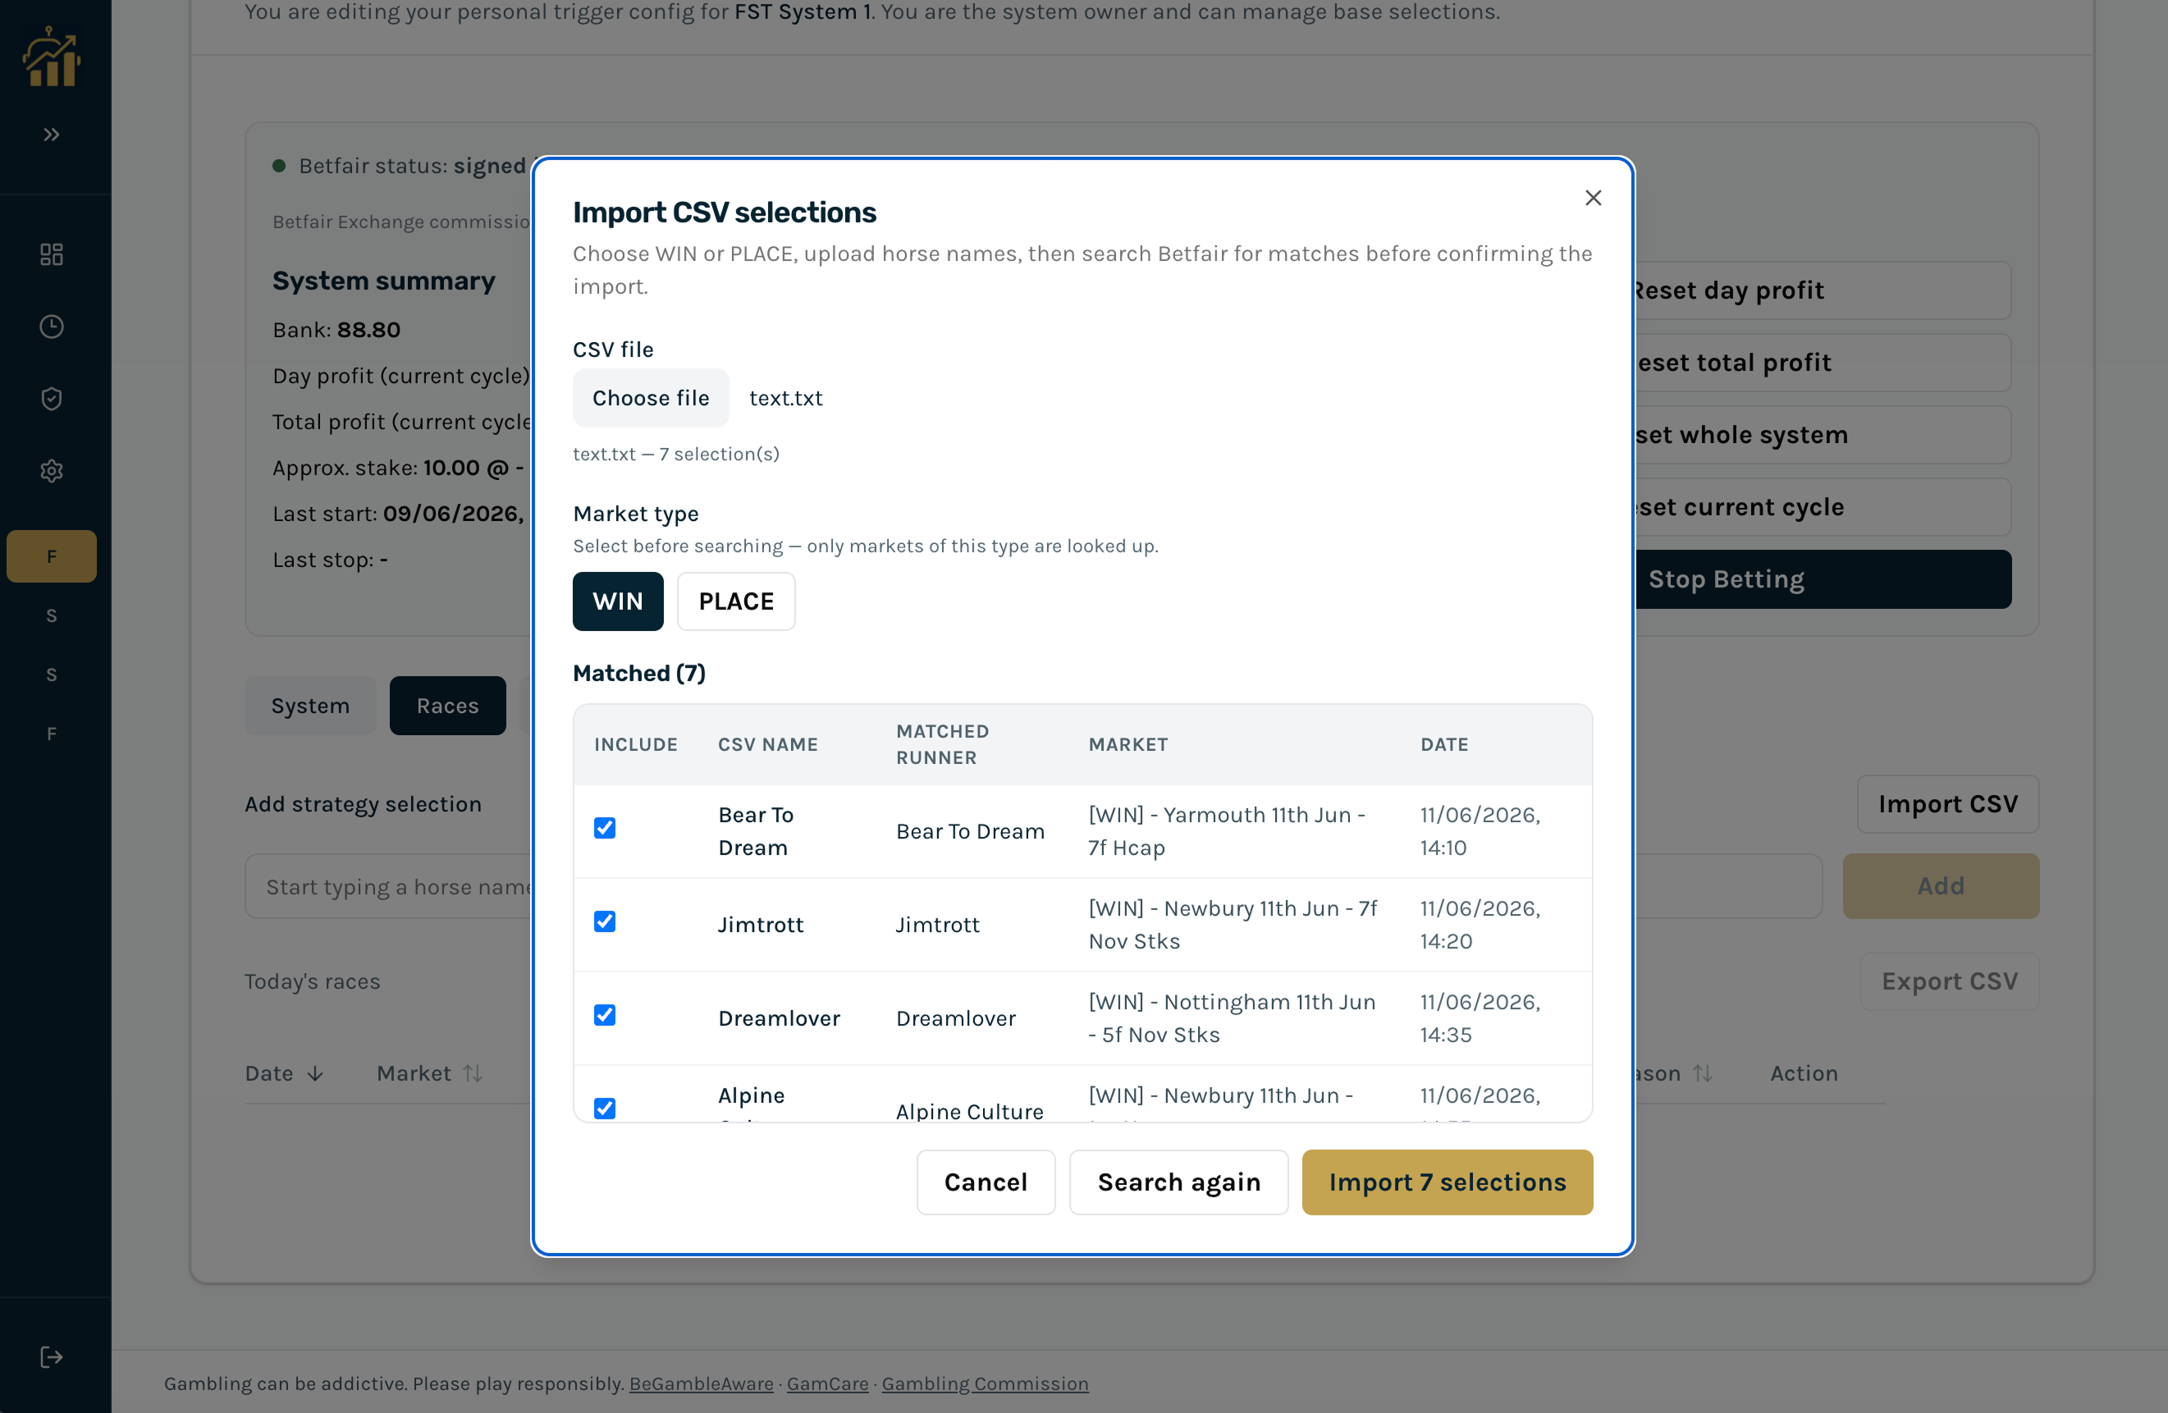Viewport: 2168px width, 1413px height.
Task: Click Export CSV button
Action: tap(1950, 981)
